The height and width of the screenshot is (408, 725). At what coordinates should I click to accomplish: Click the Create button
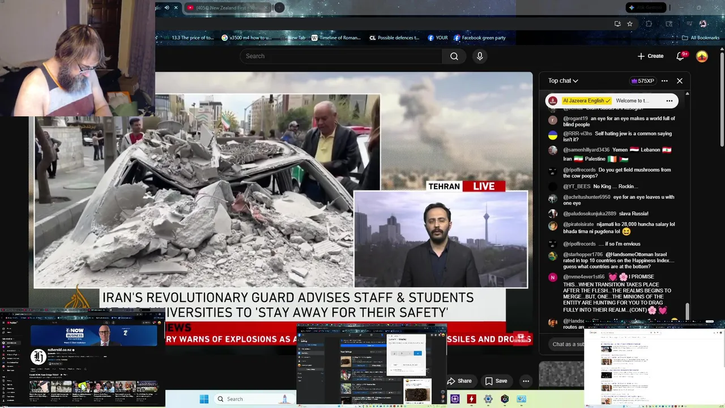tap(650, 56)
